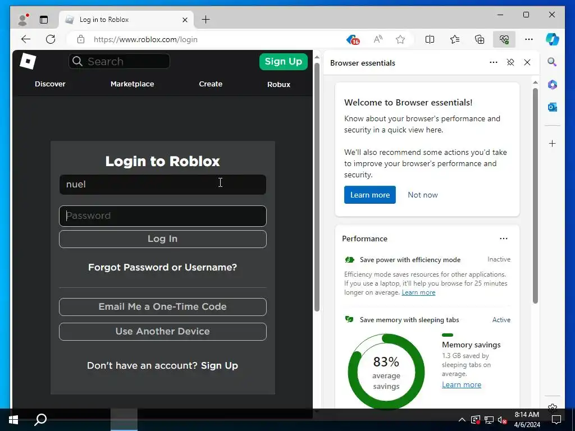The image size is (575, 431).
Task: Go back with the browser back arrow
Action: [x=26, y=39]
